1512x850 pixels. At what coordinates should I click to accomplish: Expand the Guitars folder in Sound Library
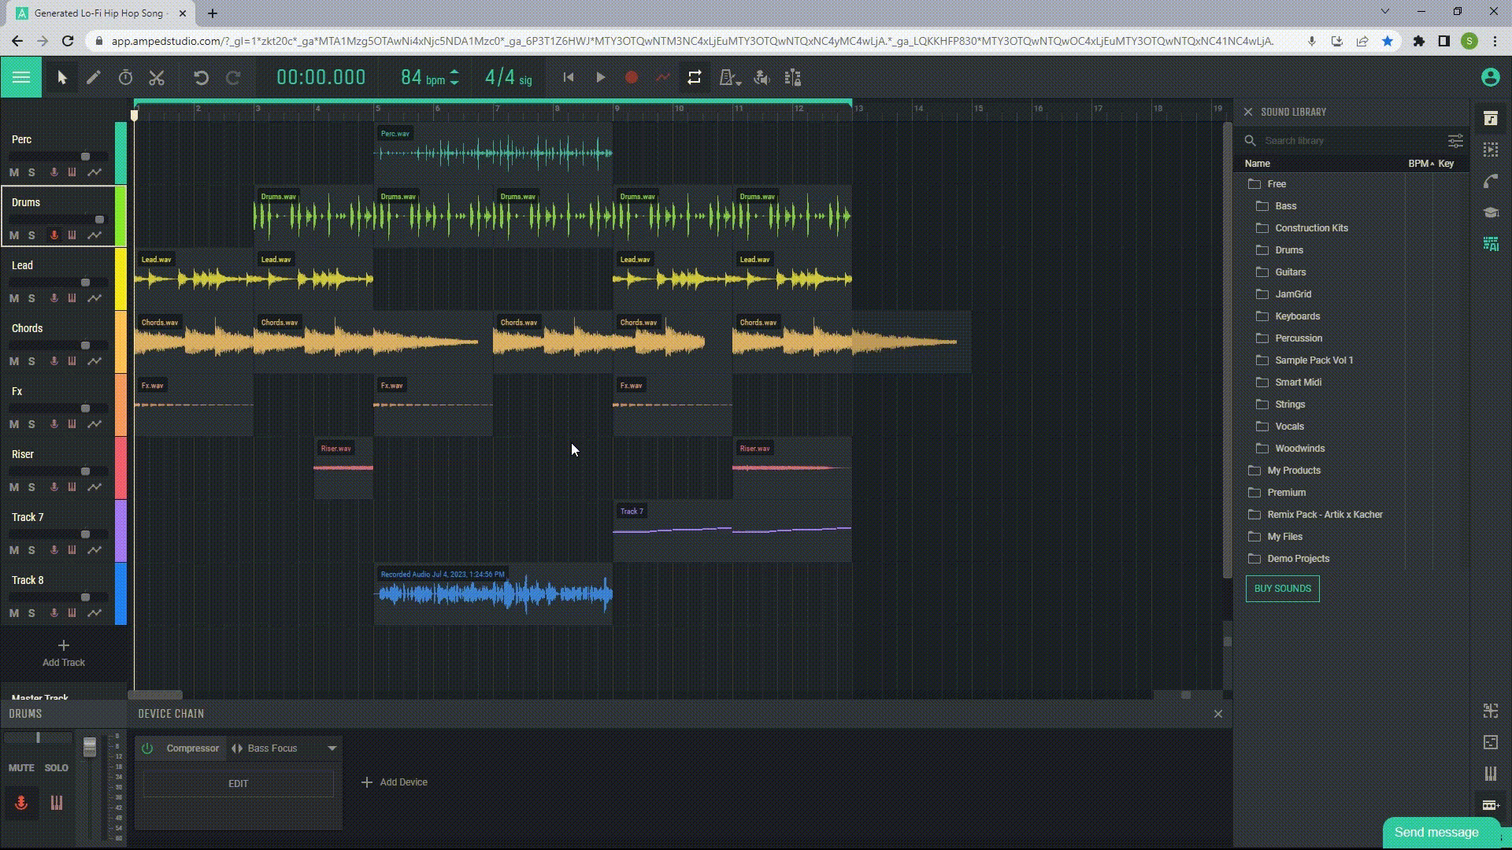tap(1291, 271)
